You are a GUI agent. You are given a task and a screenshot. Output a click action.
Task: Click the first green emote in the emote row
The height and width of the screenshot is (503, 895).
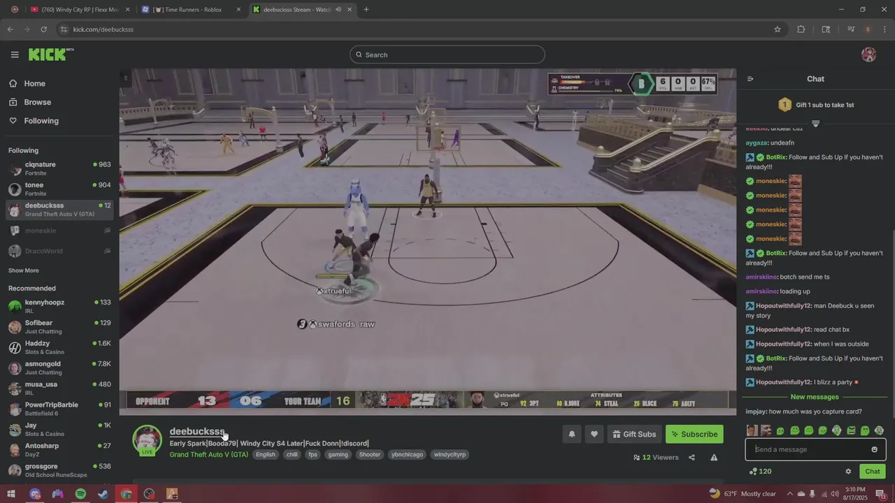(780, 430)
